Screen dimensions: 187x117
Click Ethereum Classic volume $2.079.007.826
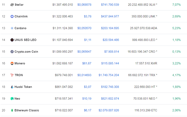coord(109,110)
